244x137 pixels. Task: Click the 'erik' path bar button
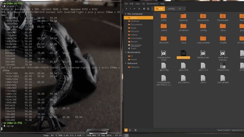(160, 9)
